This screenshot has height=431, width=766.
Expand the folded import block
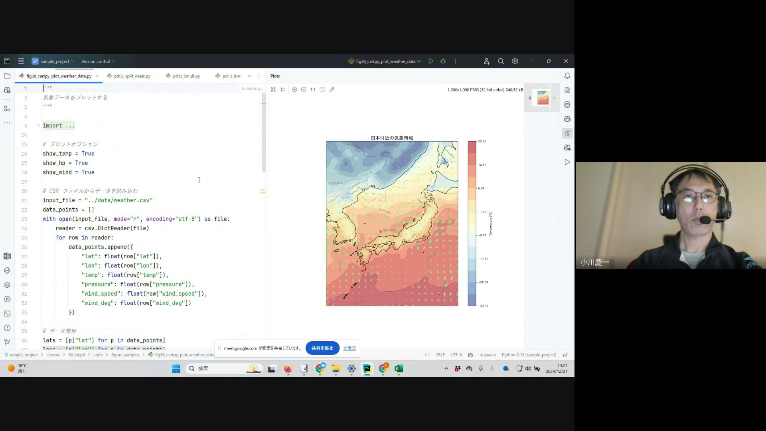click(39, 126)
